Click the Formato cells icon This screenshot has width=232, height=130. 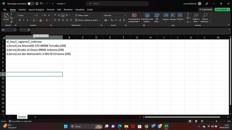180,15
